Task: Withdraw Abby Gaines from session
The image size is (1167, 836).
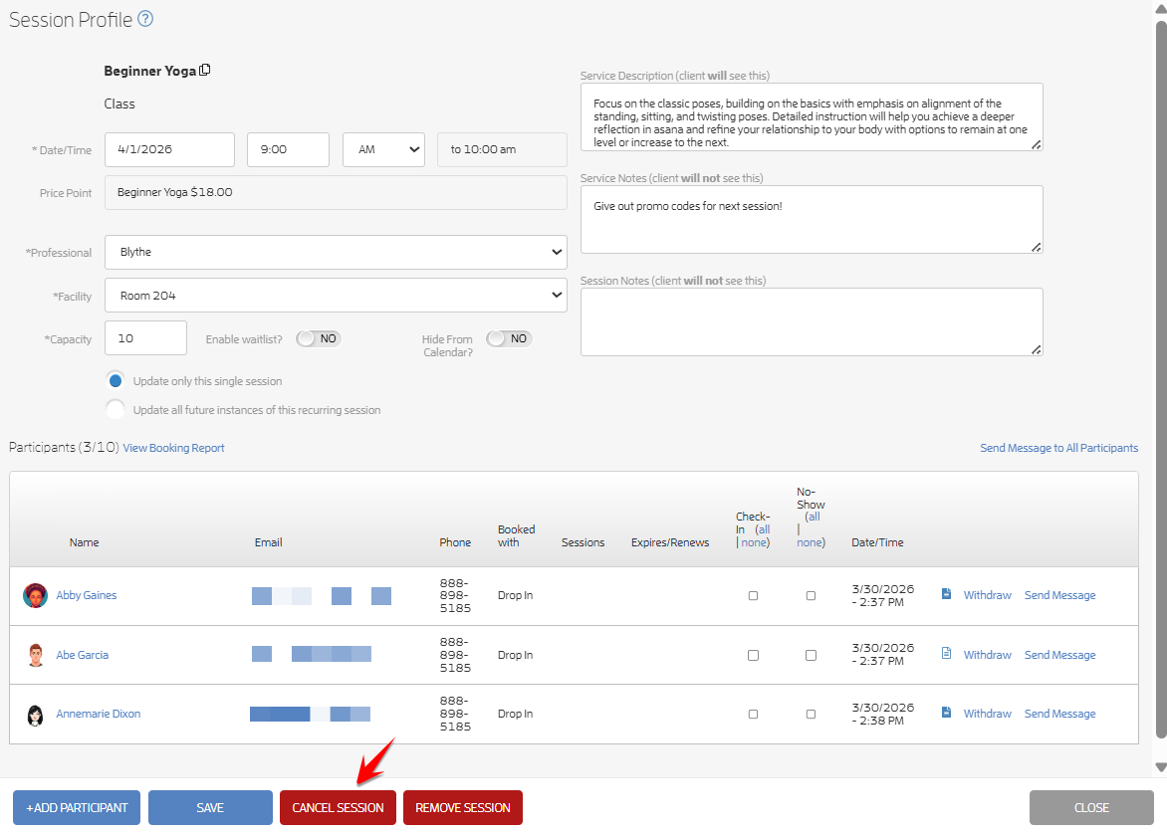Action: pyautogui.click(x=987, y=595)
